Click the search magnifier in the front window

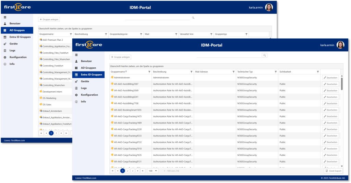265,55
